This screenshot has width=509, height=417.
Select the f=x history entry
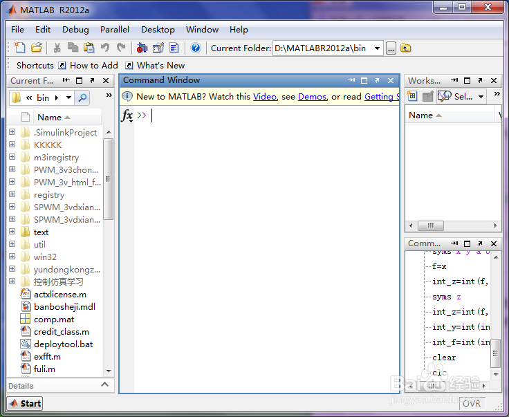pos(439,266)
